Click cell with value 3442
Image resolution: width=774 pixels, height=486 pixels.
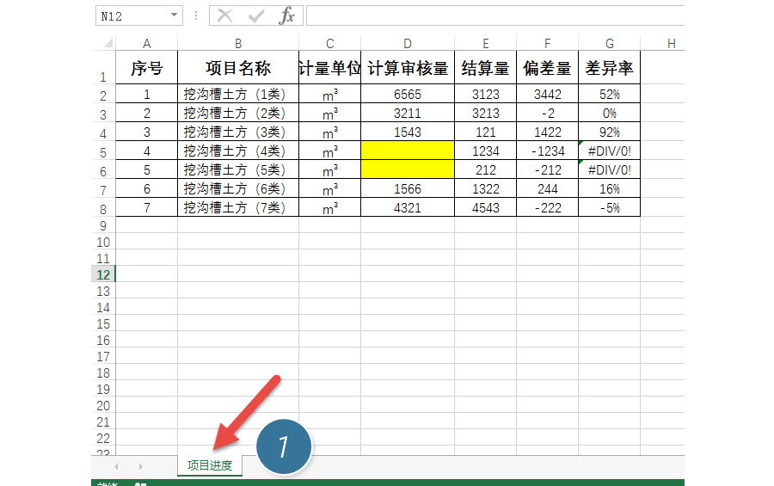[x=548, y=94]
